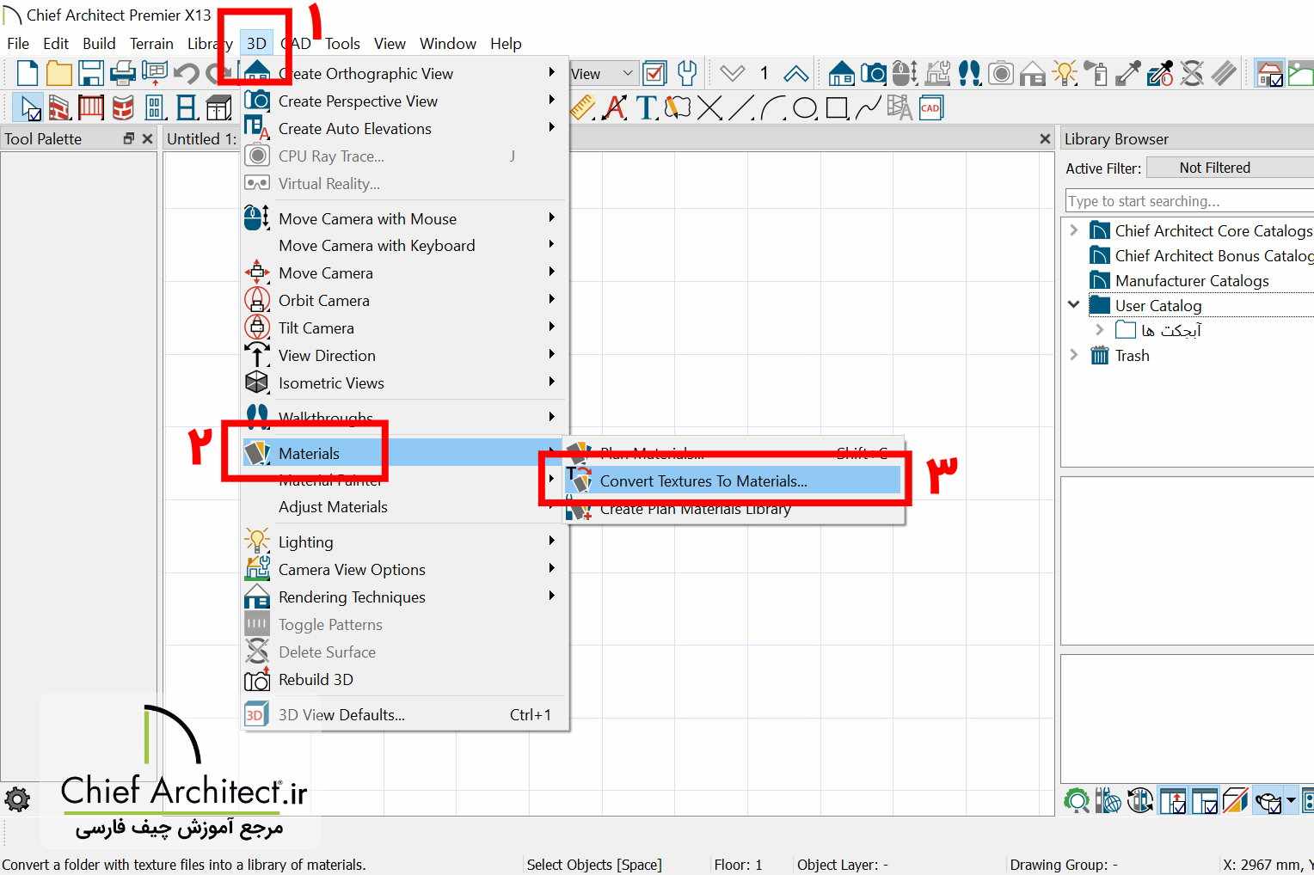The width and height of the screenshot is (1314, 875).
Task: Toggle the Display Options house-checkbox icon
Action: click(1269, 73)
